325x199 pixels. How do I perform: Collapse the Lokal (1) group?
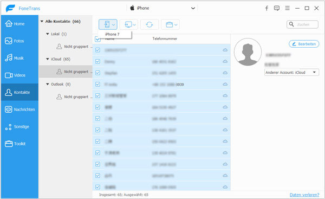[x=48, y=34]
